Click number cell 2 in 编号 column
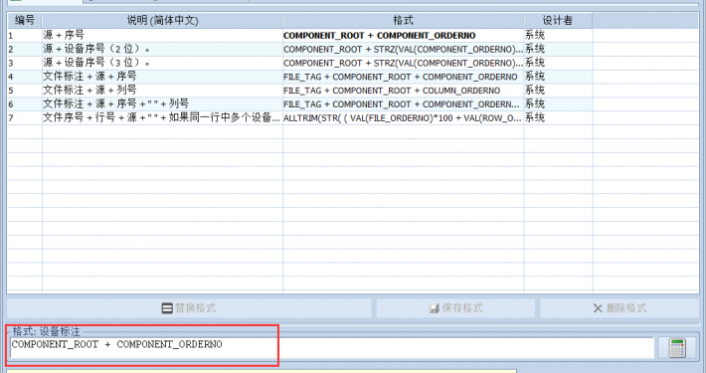Viewport: 706px width, 373px height. [24, 49]
